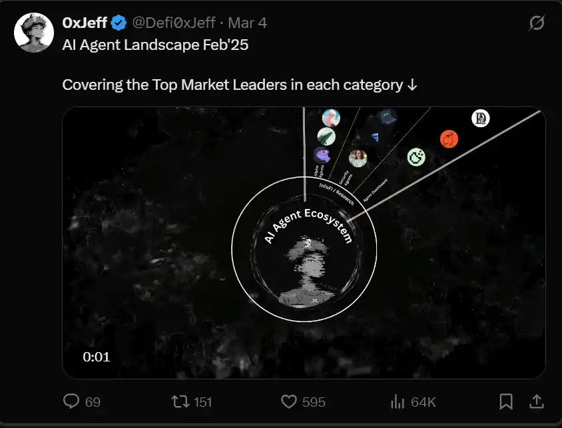Click the Mar 4 timestamp
Image resolution: width=562 pixels, height=428 pixels.
tap(248, 23)
